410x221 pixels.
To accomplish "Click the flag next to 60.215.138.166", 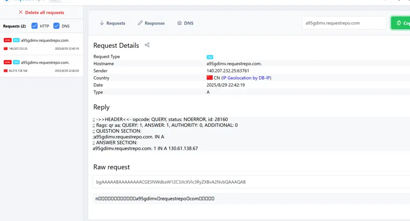I will pyautogui.click(x=5, y=71).
